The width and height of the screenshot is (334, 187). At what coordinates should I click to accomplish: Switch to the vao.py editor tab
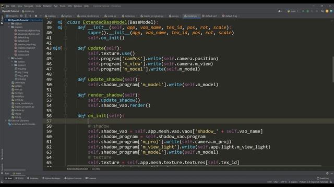tap(175, 16)
